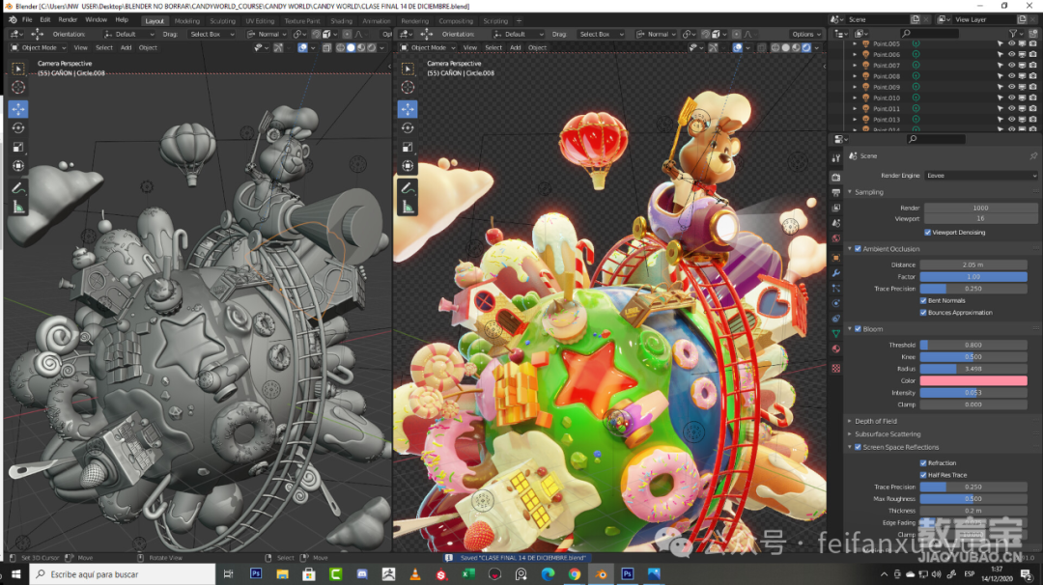Collapse the Sampling panel

click(850, 192)
